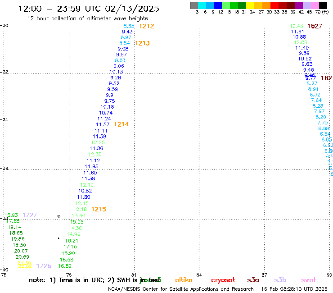
Task: Pick the pink swatch in the color scale
Action: (315, 5)
